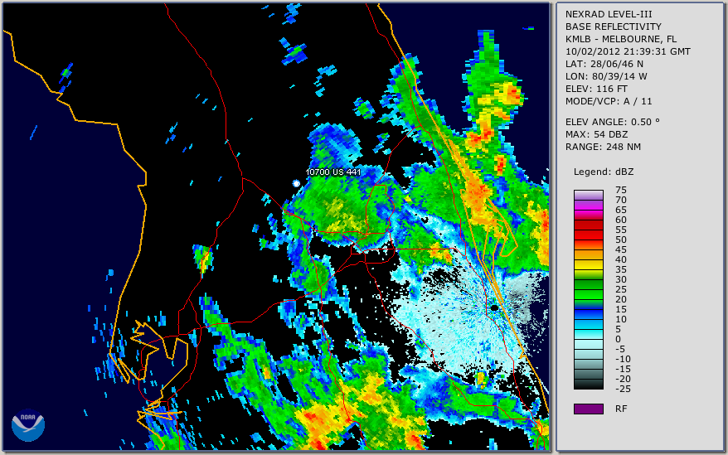728x455 pixels.
Task: Select the 'MAX: 54 DBZ' text
Action: click(x=597, y=134)
